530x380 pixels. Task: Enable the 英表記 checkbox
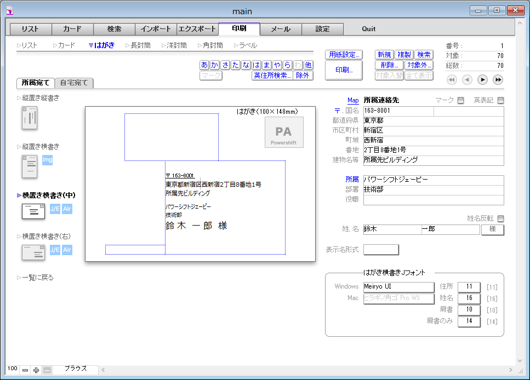(x=500, y=100)
